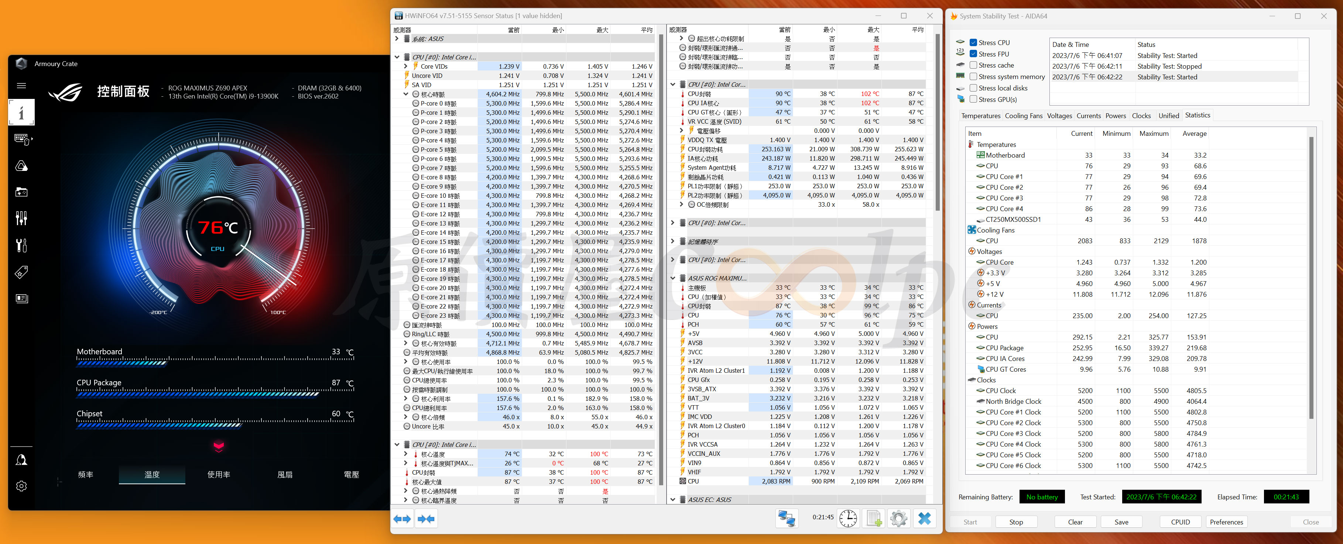Image resolution: width=1343 pixels, height=544 pixels.
Task: Enable the Stress GPU(s) checkbox
Action: [973, 100]
